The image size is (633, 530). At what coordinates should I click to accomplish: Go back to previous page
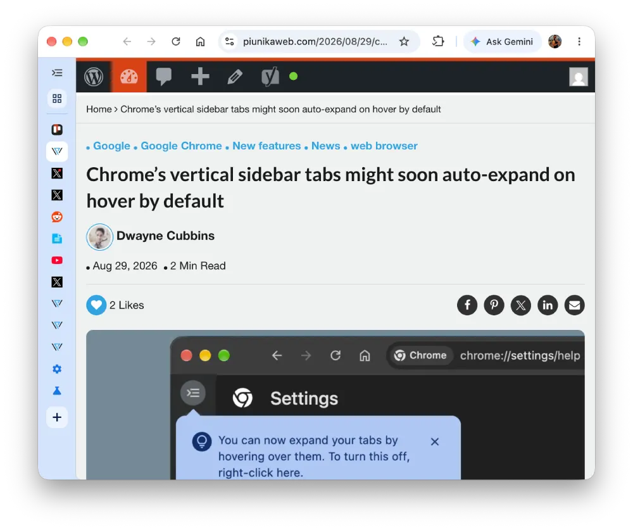coord(127,41)
